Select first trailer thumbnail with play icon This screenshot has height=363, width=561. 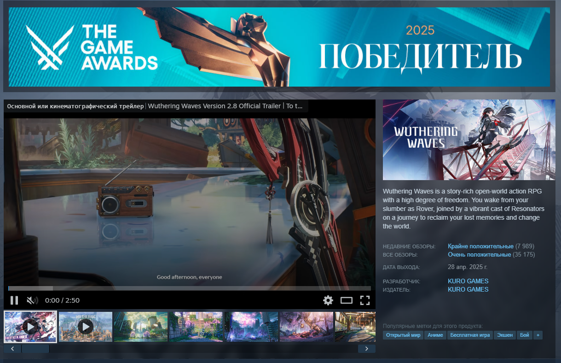(30, 327)
